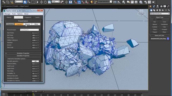Switch to Modify command panel tab
The width and height of the screenshot is (172, 96).
point(154,6)
